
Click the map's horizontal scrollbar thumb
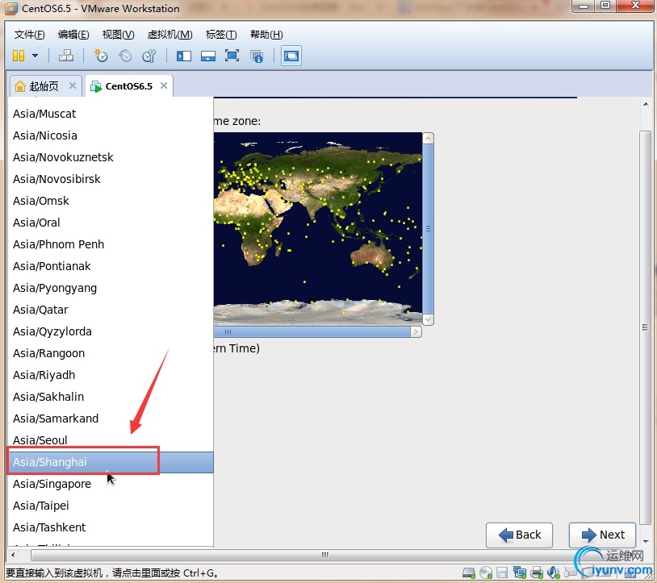tap(312, 332)
